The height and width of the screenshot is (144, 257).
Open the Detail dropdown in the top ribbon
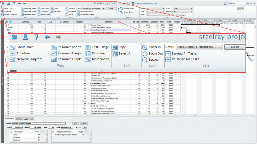pyautogui.click(x=94, y=8)
